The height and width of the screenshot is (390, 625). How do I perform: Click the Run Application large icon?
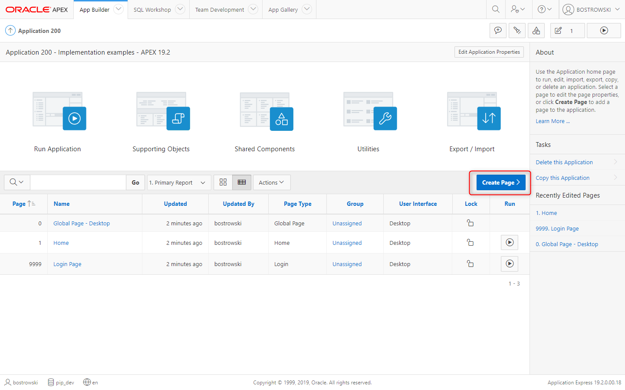coord(59,111)
